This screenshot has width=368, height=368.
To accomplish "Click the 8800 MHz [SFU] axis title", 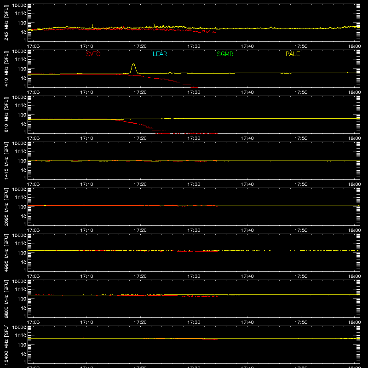I will (6, 299).
